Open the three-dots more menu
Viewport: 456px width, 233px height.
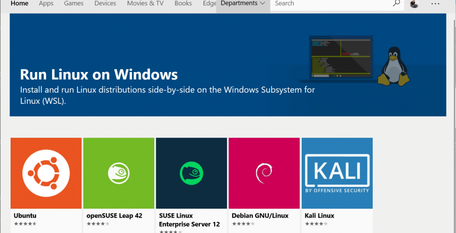435,4
